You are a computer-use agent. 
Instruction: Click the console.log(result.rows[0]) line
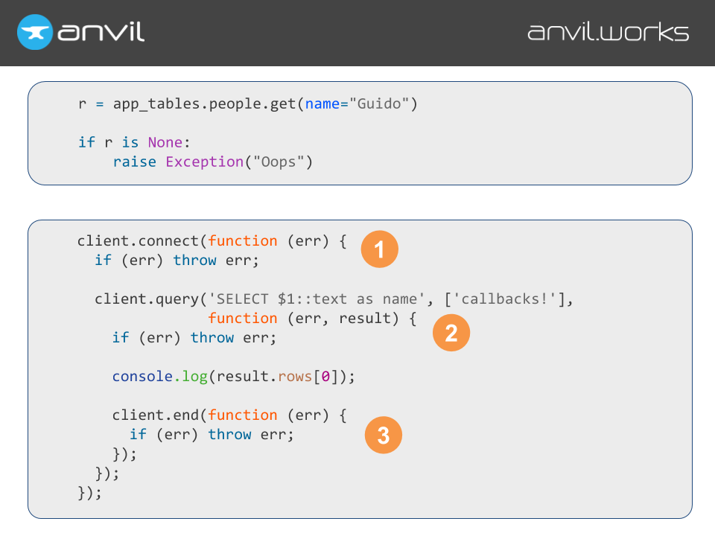tap(234, 376)
